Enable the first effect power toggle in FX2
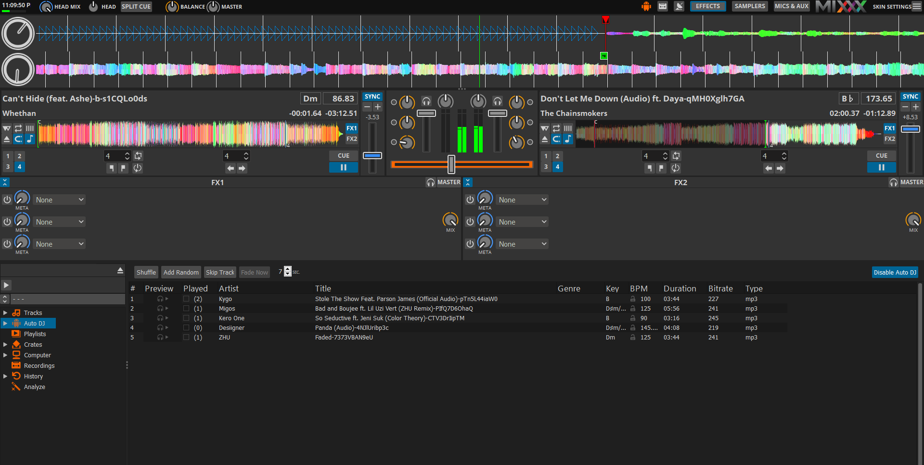924x465 pixels. point(470,200)
